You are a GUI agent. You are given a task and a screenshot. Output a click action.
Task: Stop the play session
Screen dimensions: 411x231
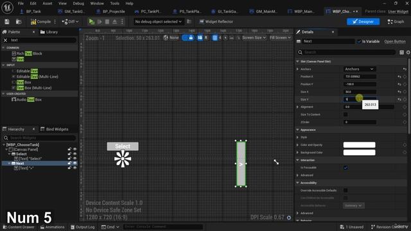107,22
